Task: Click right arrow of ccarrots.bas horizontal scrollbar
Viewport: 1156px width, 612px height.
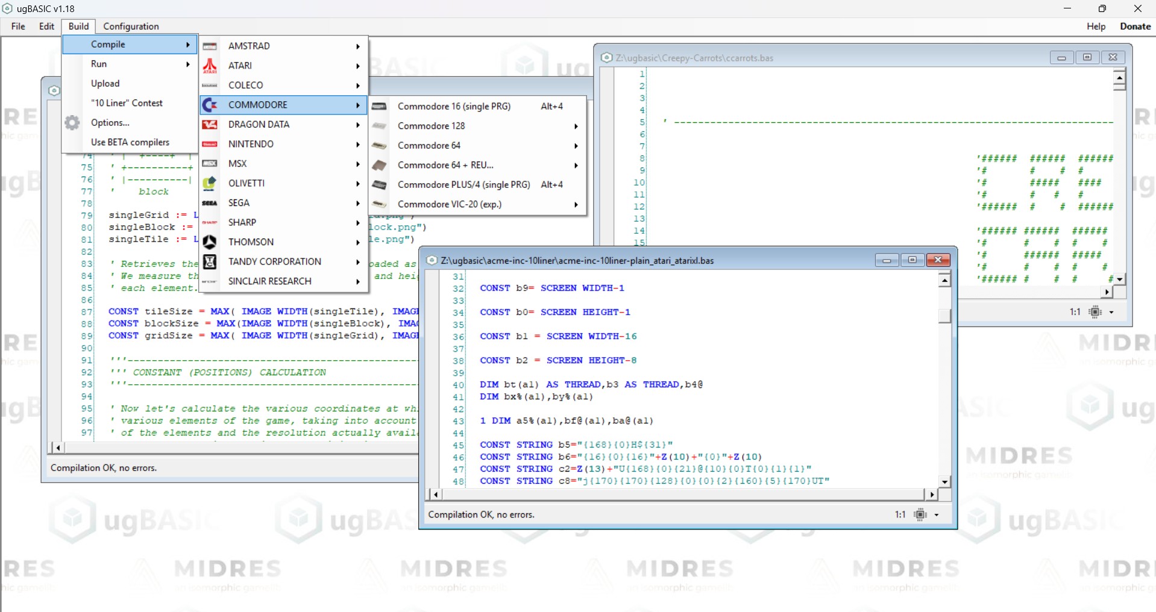Action: tap(1107, 292)
